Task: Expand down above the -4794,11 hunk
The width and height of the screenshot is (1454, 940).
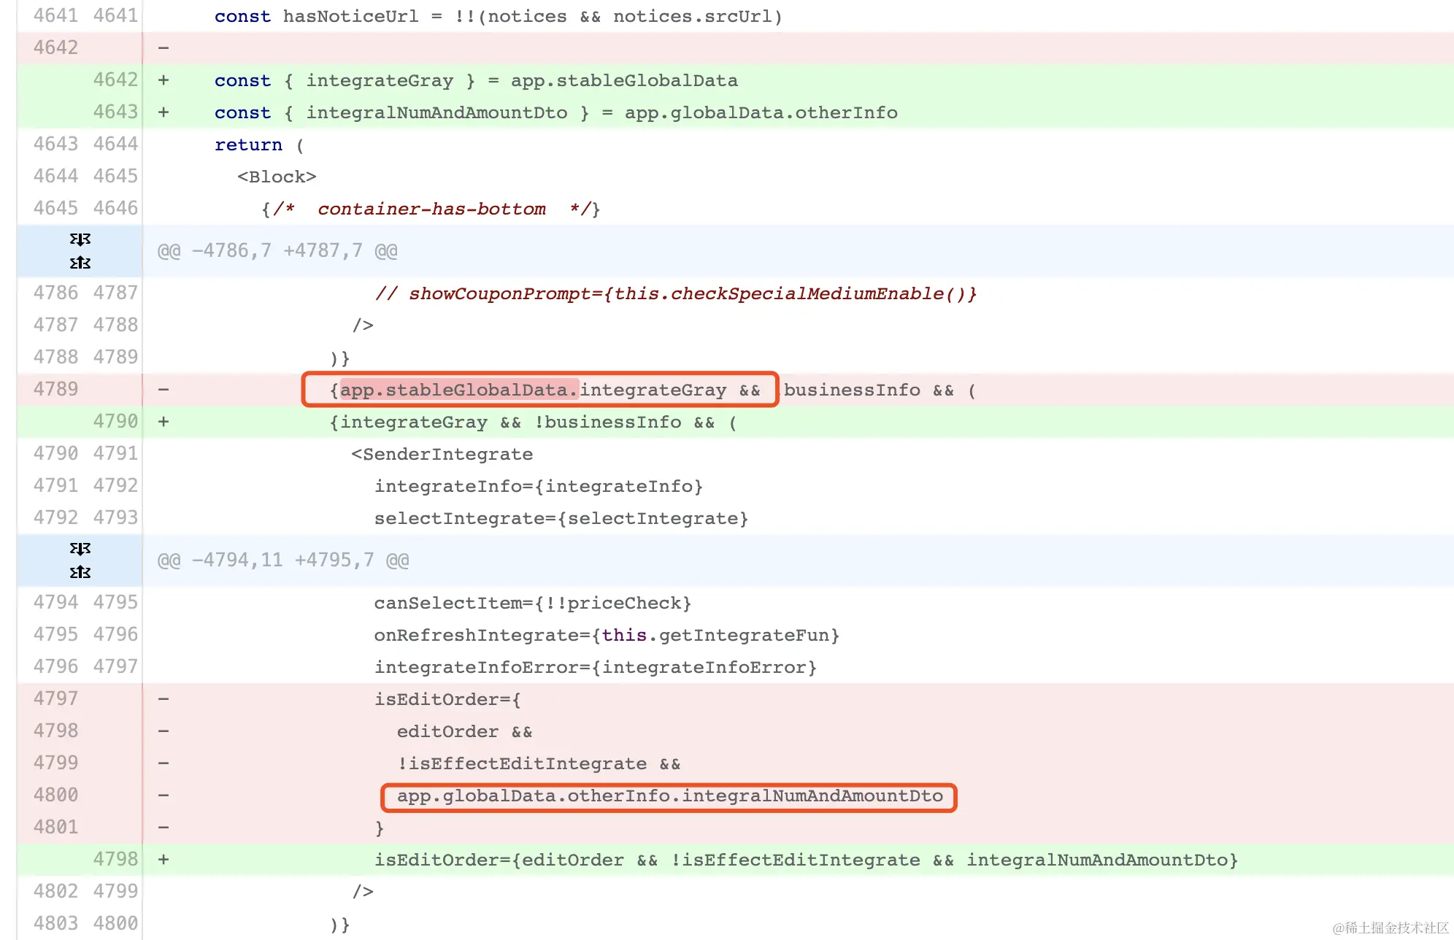Action: pyautogui.click(x=80, y=549)
